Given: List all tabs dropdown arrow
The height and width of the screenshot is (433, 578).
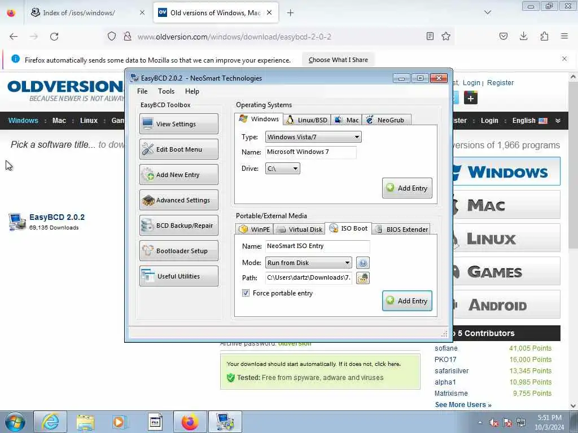Looking at the screenshot, I should click(x=488, y=12).
